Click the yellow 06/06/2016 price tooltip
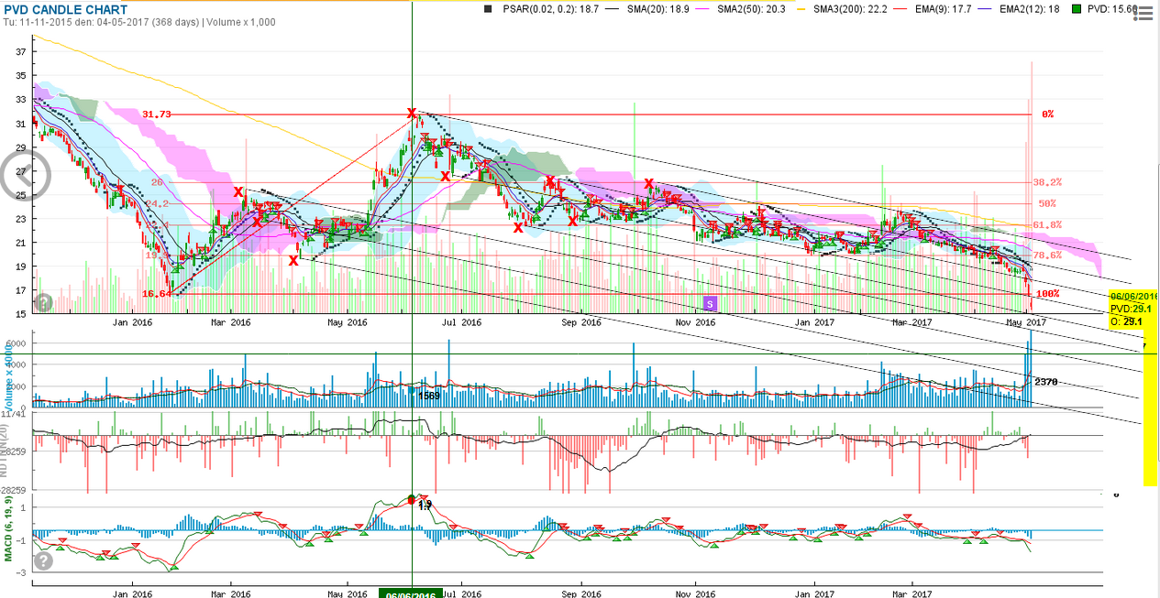 pyautogui.click(x=1133, y=309)
